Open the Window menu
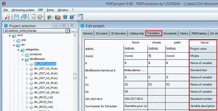The image size is (218, 111). (x=63, y=10)
